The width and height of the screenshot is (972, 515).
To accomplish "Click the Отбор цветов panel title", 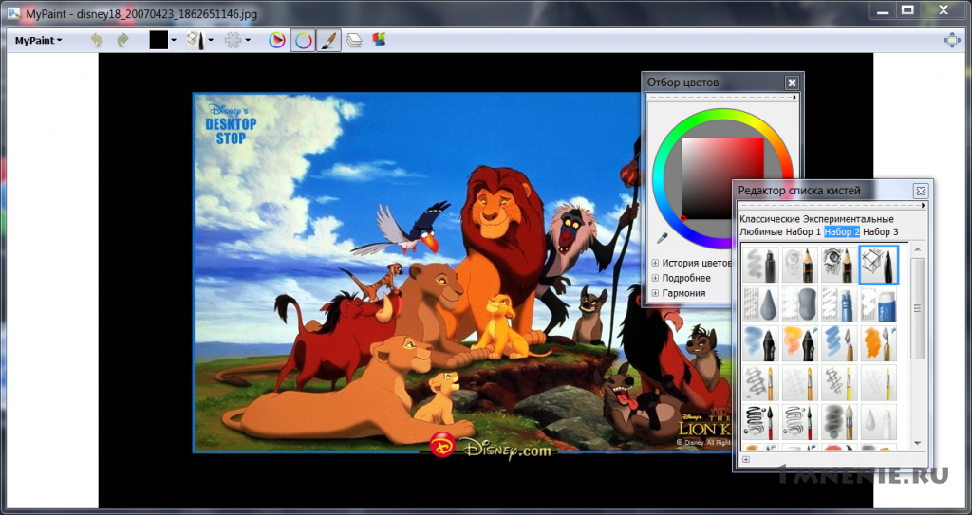I will tap(683, 82).
